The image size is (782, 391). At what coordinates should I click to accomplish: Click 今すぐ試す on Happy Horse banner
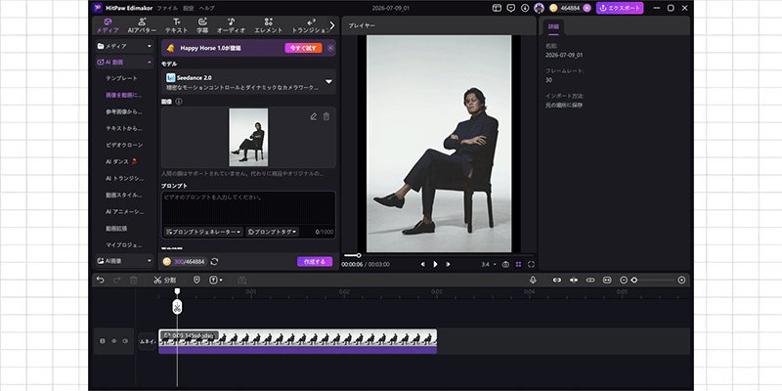click(x=303, y=48)
